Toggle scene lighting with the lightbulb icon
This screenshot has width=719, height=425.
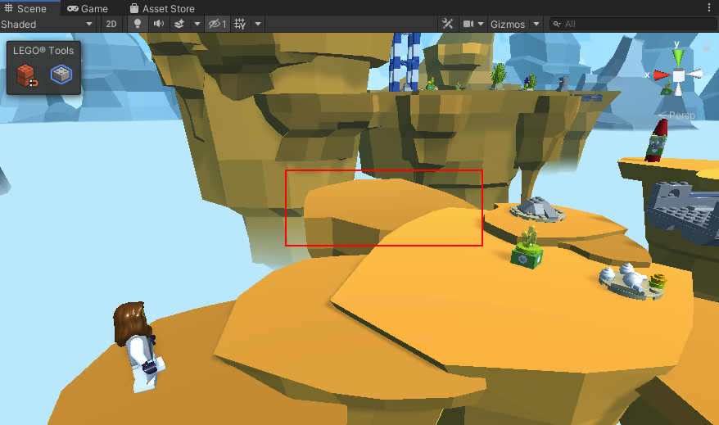click(x=138, y=24)
